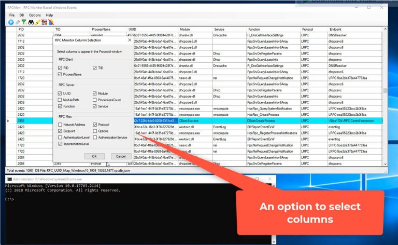Enable the ProceduresCount checkbox
This screenshot has height=245, width=398.
tap(95, 100)
